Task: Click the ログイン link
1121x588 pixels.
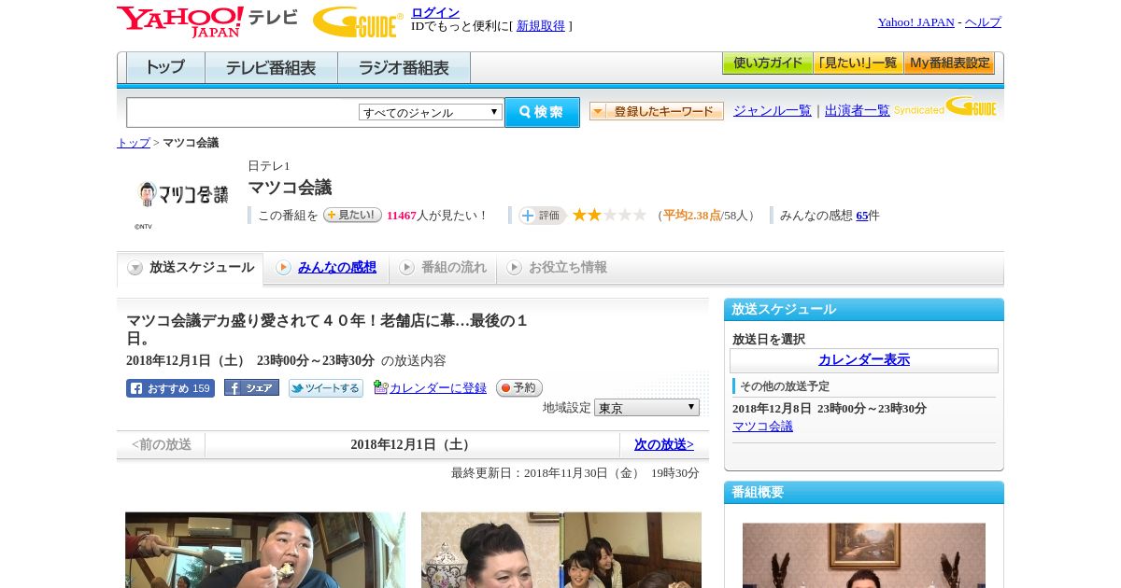Action: (435, 12)
